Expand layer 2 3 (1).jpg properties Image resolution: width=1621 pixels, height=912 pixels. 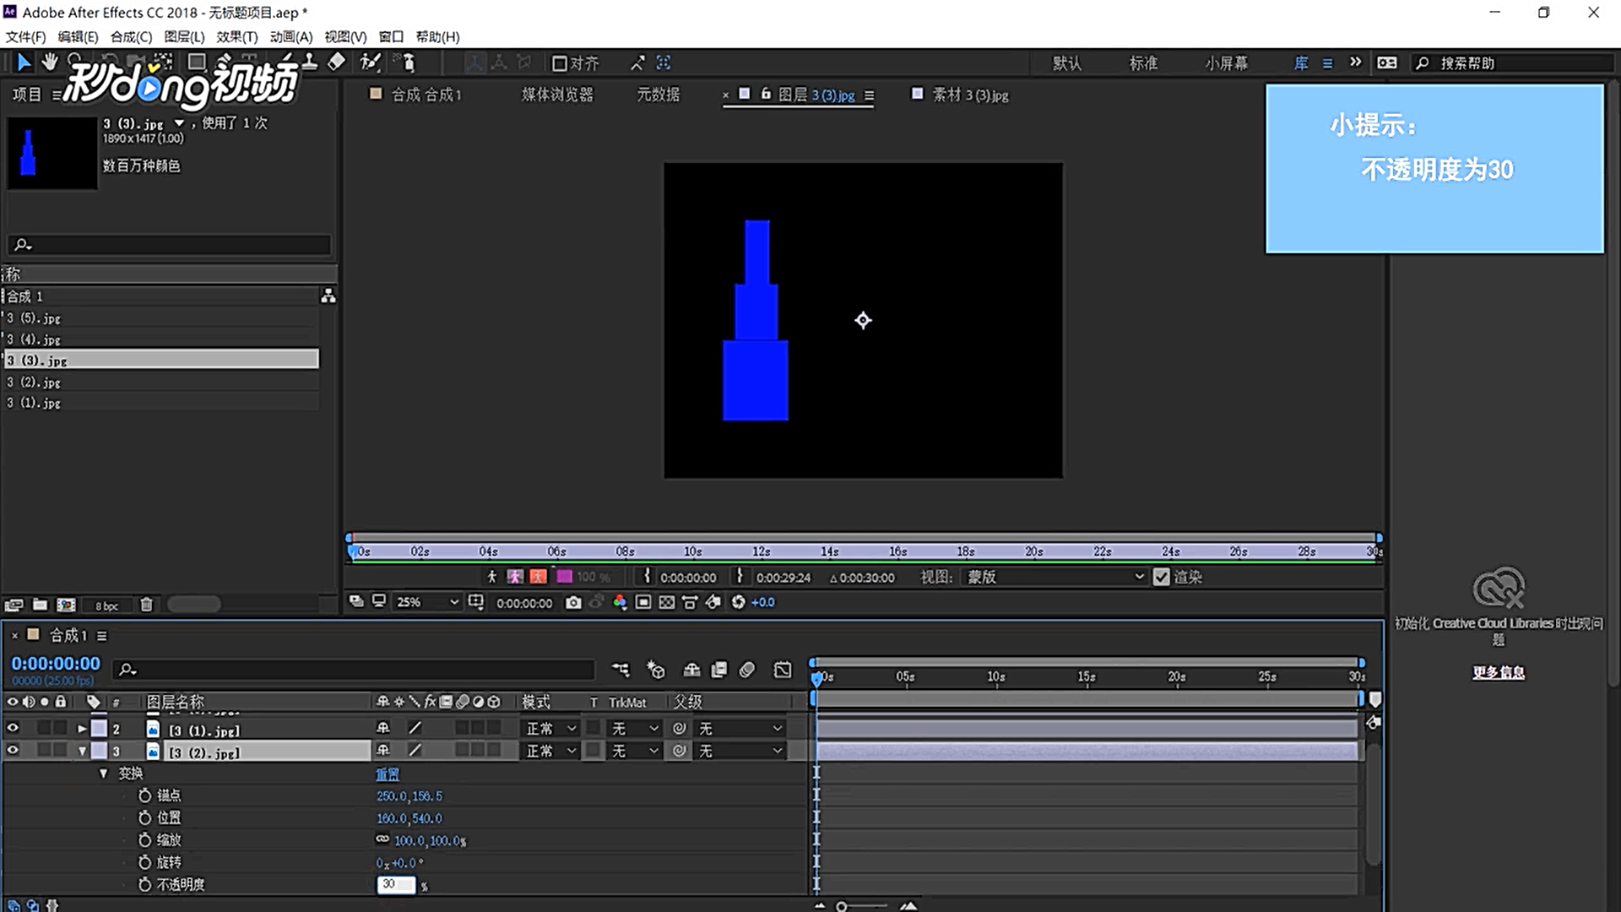tap(82, 728)
